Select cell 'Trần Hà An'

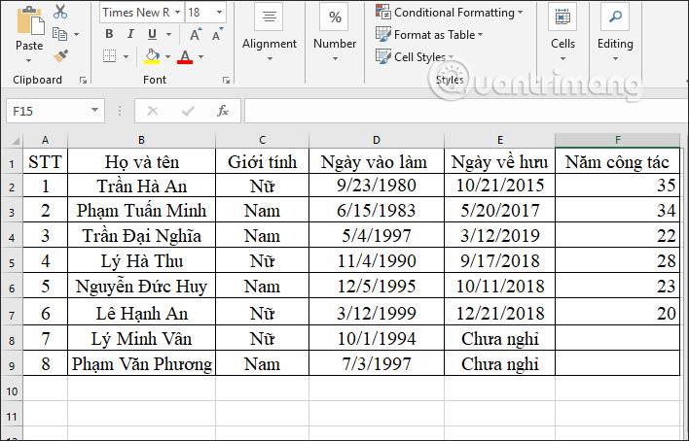141,186
